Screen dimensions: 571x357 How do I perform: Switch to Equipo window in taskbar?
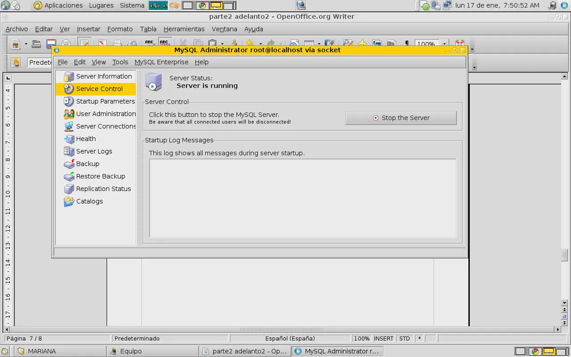click(153, 351)
